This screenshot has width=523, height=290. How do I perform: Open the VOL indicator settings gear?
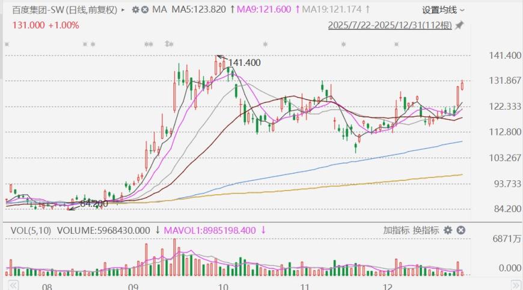[448, 230]
